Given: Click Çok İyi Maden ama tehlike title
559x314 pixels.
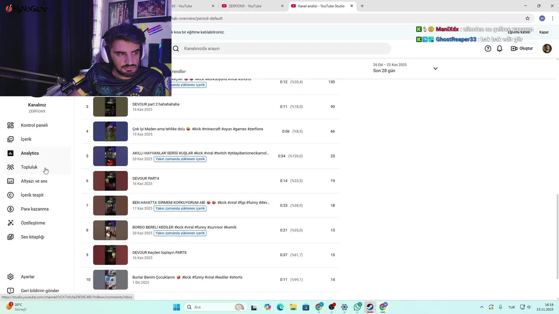Looking at the screenshot, I should pos(198,129).
